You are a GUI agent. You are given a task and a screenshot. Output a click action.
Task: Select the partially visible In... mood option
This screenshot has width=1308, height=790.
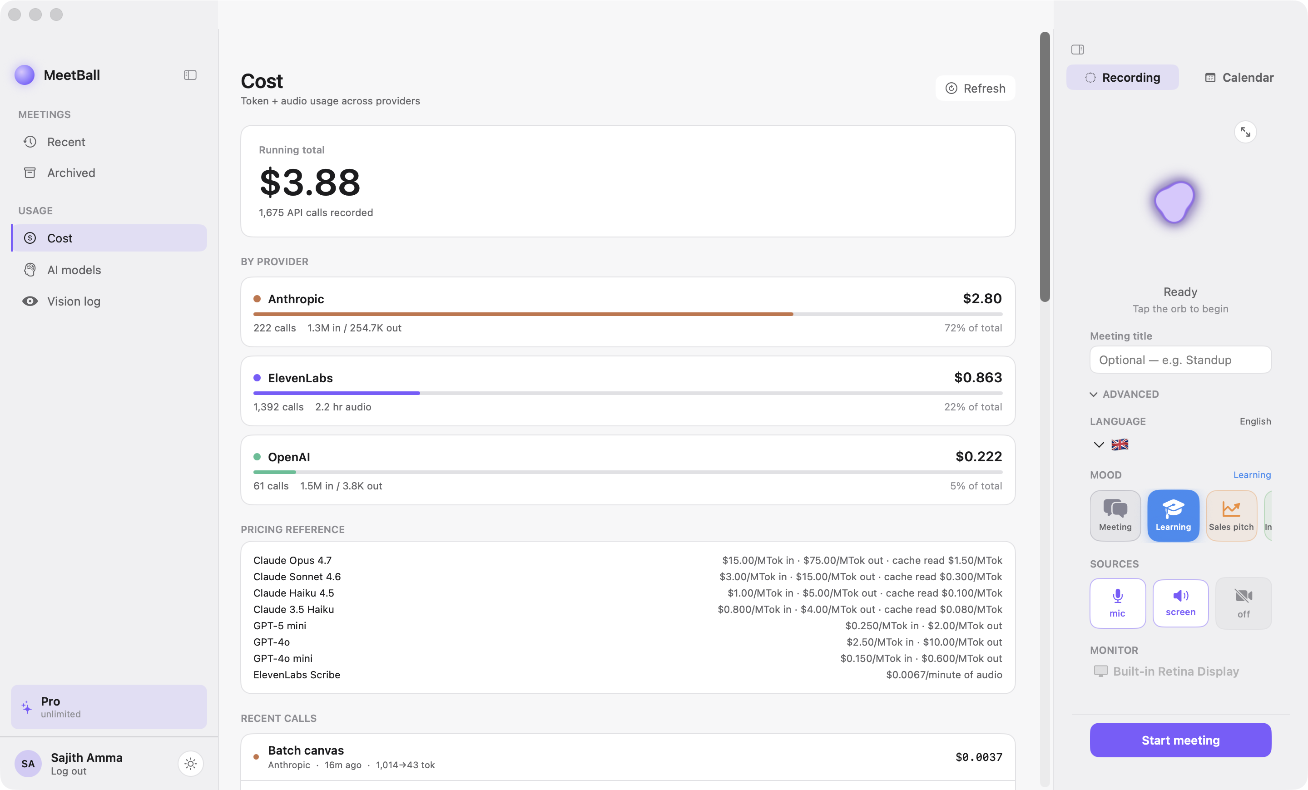pos(1268,515)
